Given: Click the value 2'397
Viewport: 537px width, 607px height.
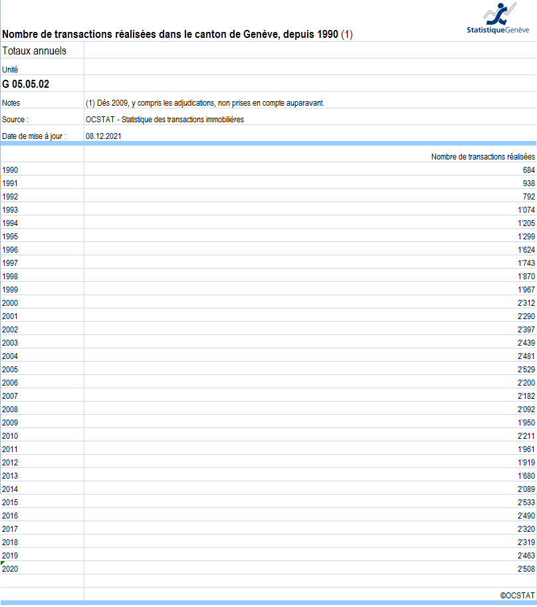Looking at the screenshot, I should [x=526, y=330].
